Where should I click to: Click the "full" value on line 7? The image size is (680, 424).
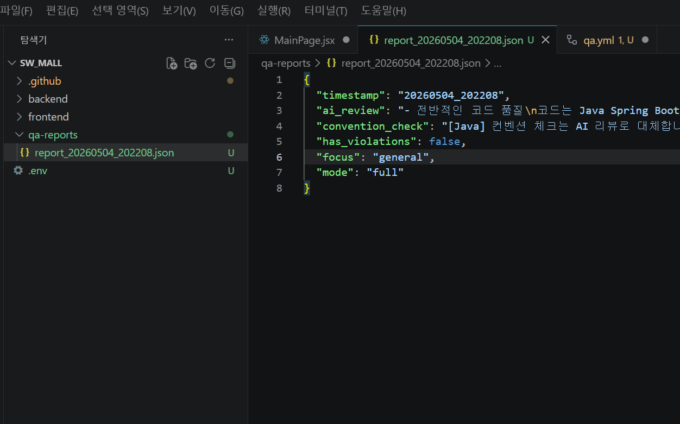[x=385, y=172]
